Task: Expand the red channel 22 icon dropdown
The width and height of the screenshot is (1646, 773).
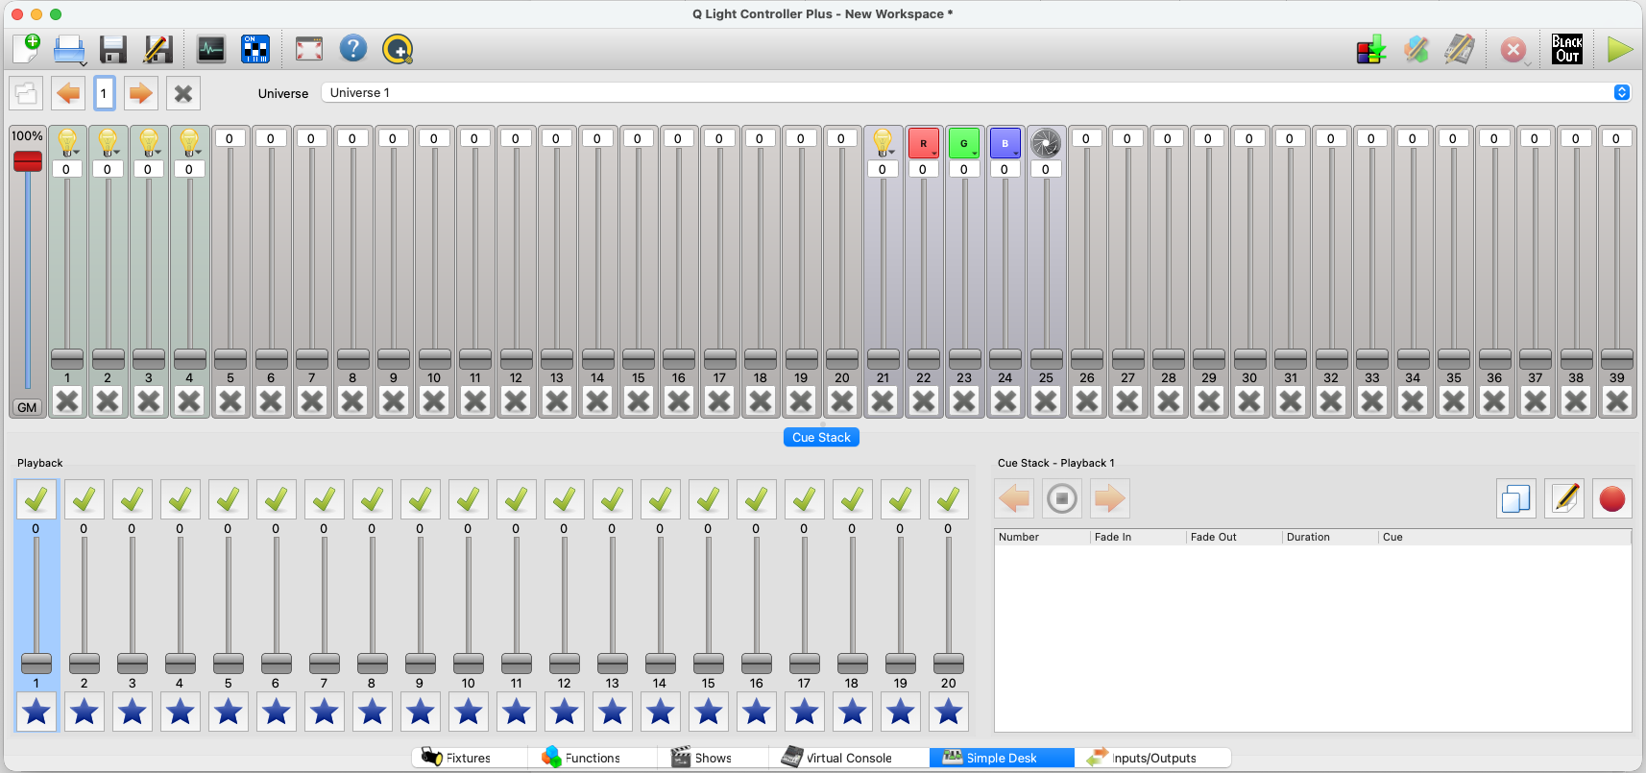Action: point(934,153)
